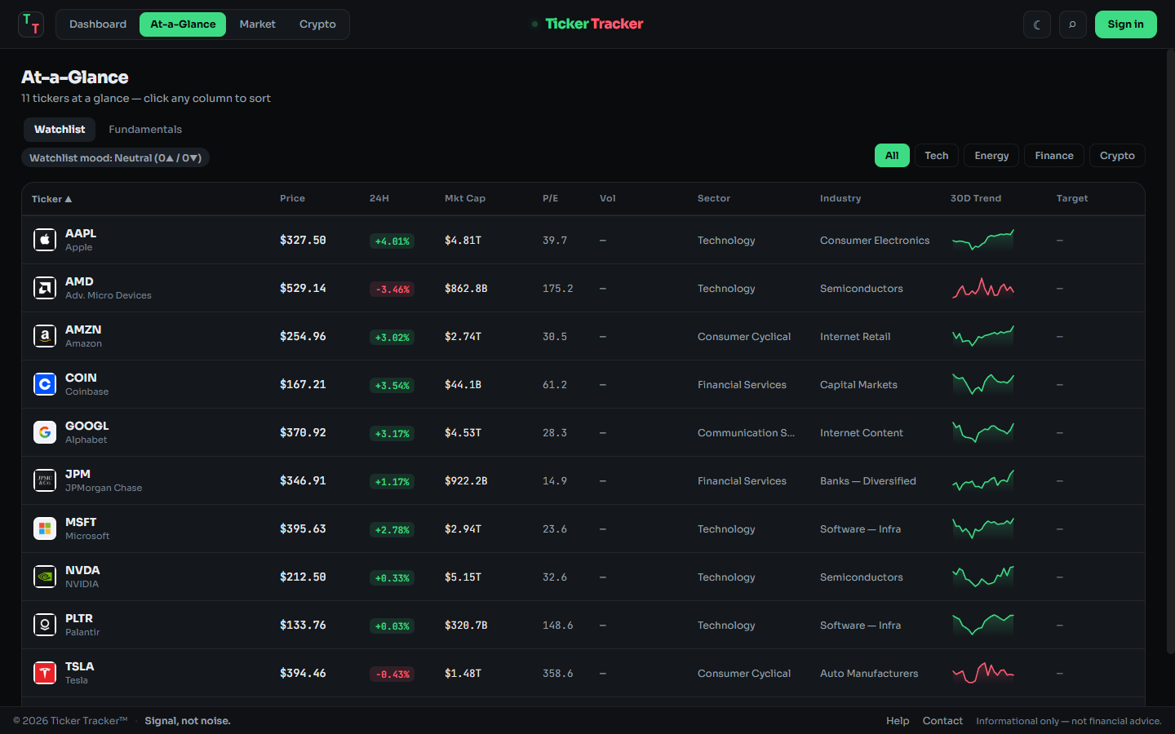
Task: Open NVDA 30D trend sparkline
Action: click(983, 577)
